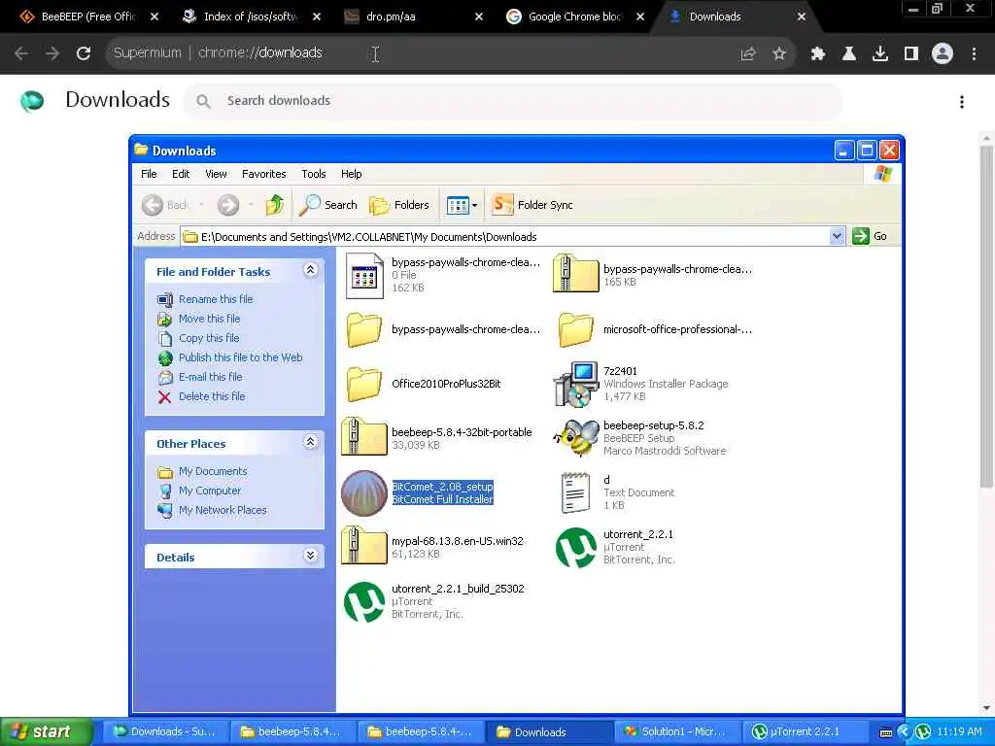Select the mypal-68.13.8.en-US.win32 zip icon
The height and width of the screenshot is (746, 995).
click(364, 545)
